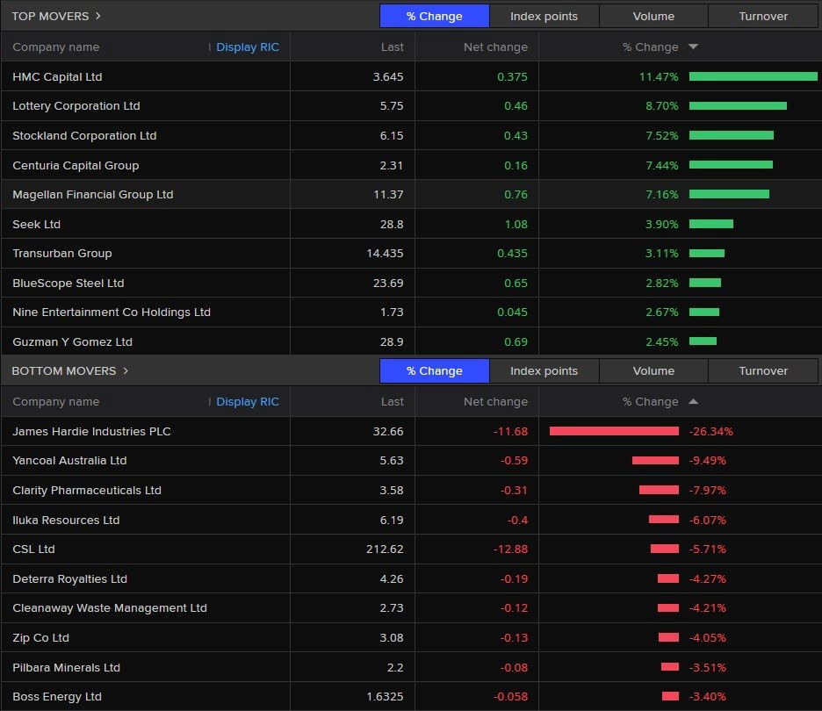822x711 pixels.
Task: Select CSL Ltd company name
Action: 33,549
